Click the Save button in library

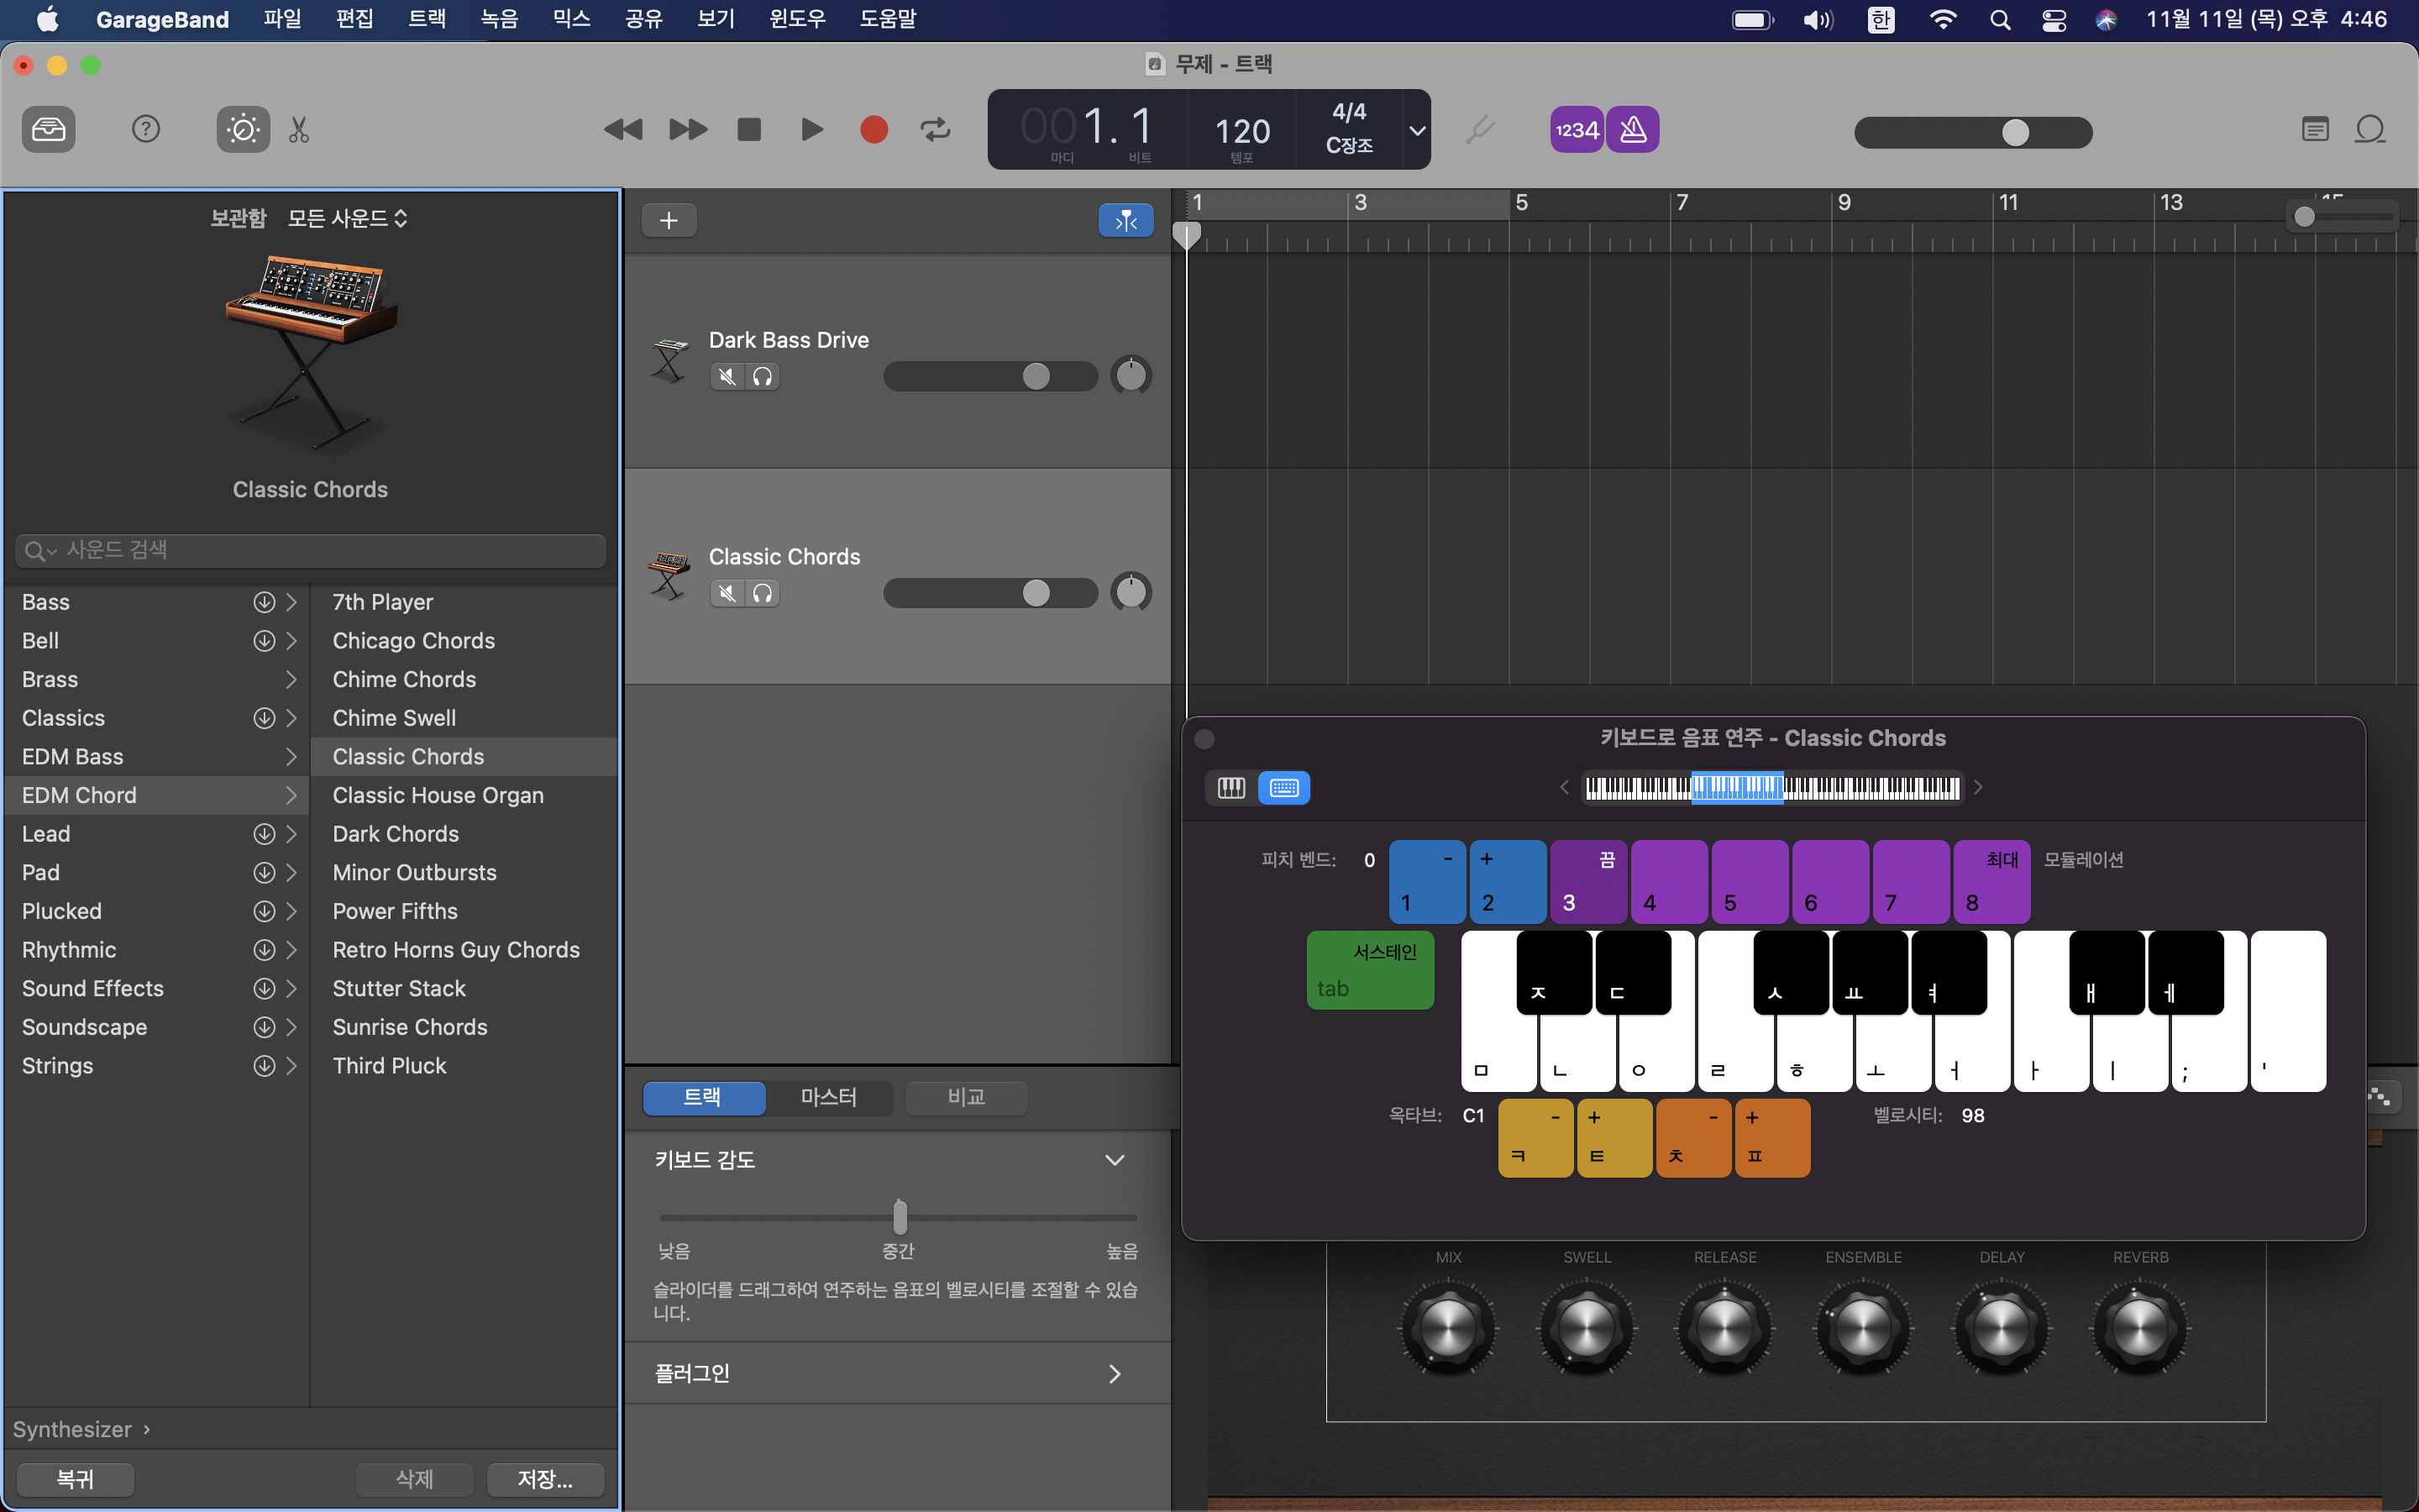pos(545,1479)
